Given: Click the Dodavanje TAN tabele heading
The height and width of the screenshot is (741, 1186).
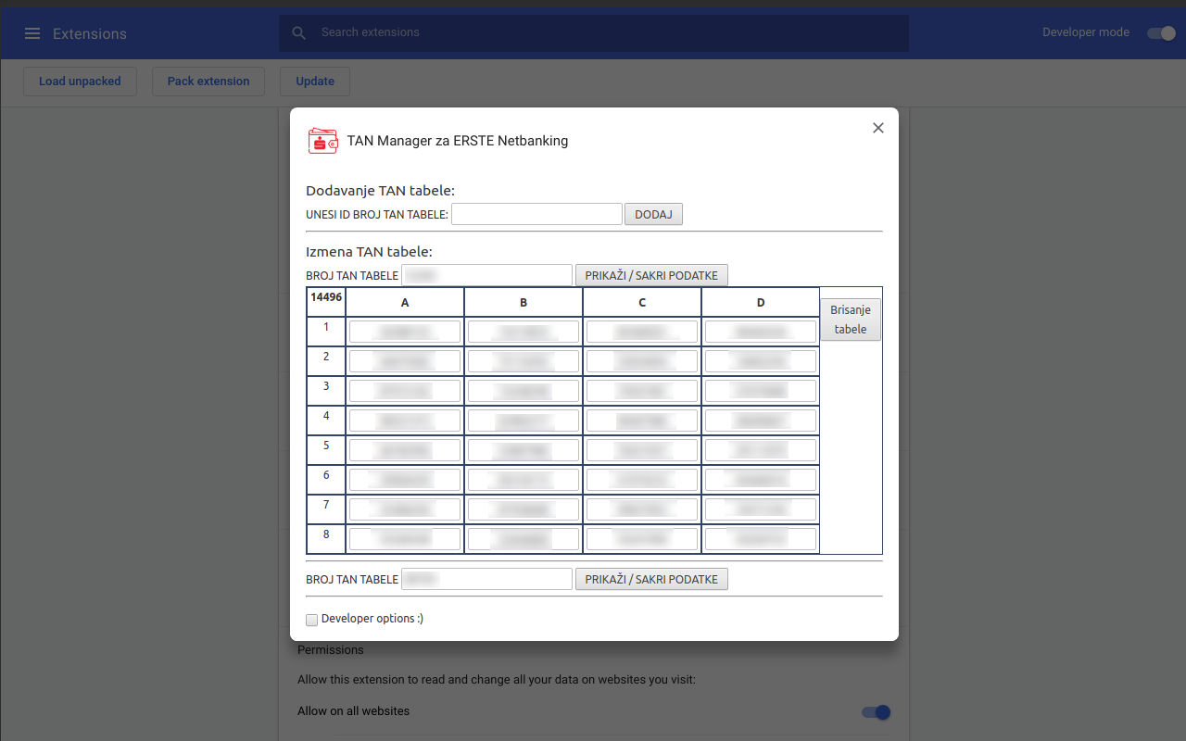Looking at the screenshot, I should coord(380,191).
